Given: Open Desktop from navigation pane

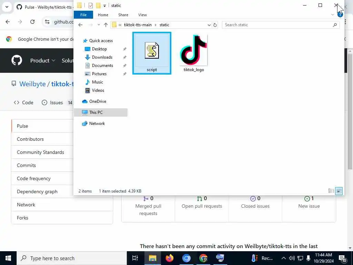Looking at the screenshot, I should coord(99,49).
